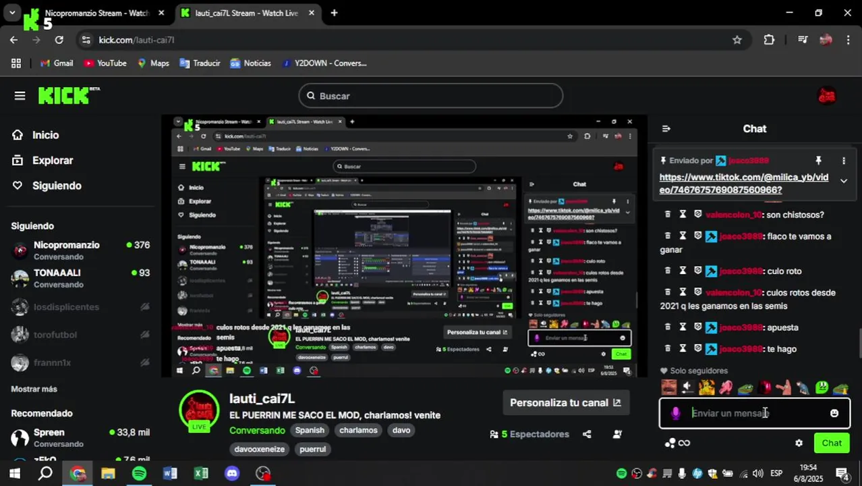Open the 'Conversando' category link under the title
Screen dimensions: 862x486
click(x=257, y=430)
